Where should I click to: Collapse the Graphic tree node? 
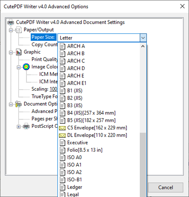[11, 53]
